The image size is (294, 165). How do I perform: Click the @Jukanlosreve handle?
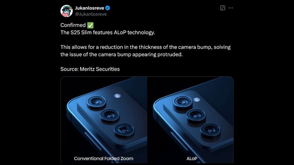(91, 14)
